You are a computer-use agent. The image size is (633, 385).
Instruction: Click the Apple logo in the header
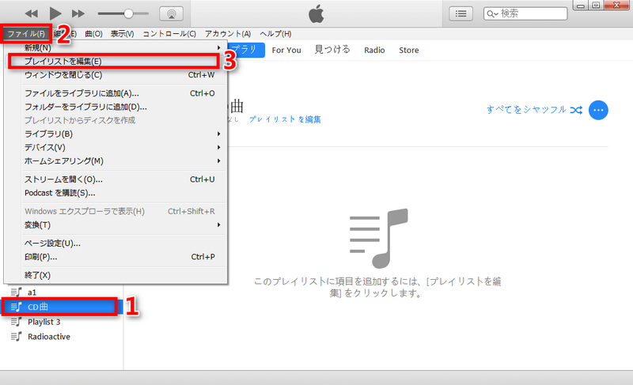[316, 13]
